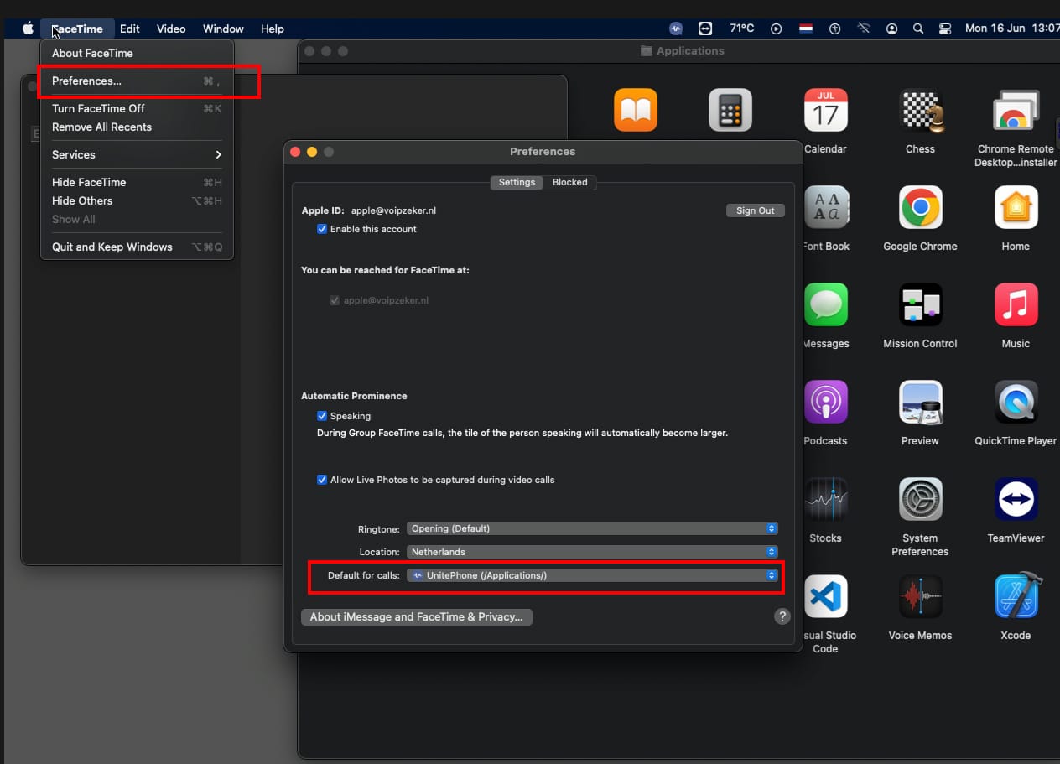Open Spotlight search in menu bar
Screen dimensions: 1060x764
918,29
